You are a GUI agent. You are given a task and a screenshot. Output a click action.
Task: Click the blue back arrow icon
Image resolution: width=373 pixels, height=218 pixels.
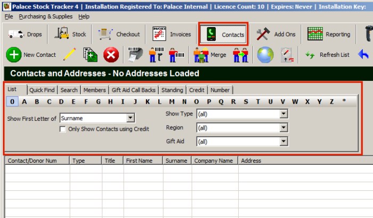[x=363, y=54]
